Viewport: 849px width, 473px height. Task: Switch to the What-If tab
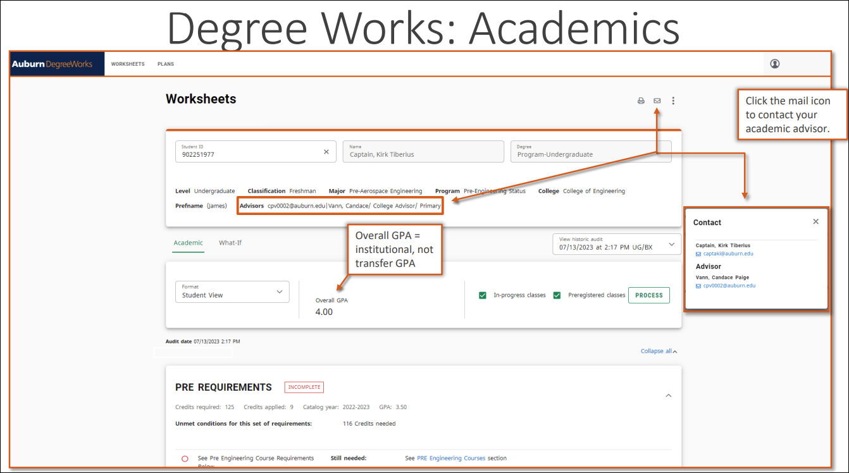tap(230, 243)
